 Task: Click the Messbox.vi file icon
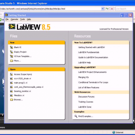coord(11,95)
